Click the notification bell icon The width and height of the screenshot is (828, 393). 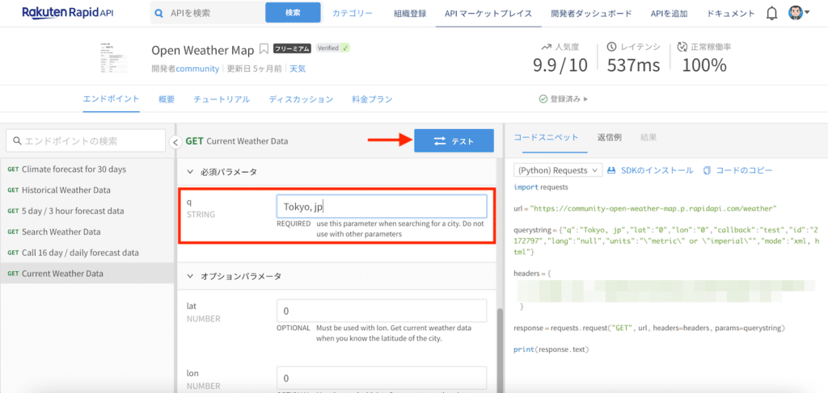tap(772, 14)
